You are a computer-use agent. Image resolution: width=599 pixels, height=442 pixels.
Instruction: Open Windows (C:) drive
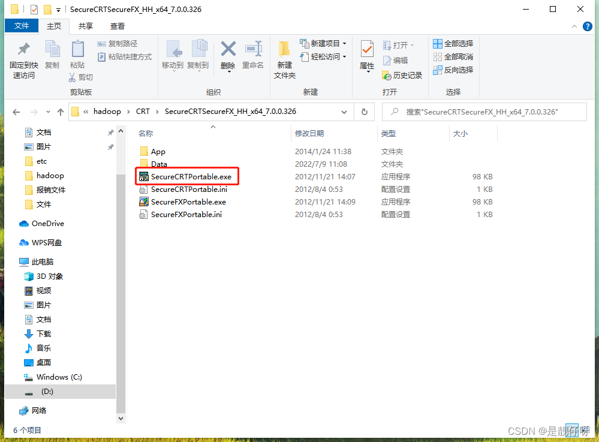(59, 377)
